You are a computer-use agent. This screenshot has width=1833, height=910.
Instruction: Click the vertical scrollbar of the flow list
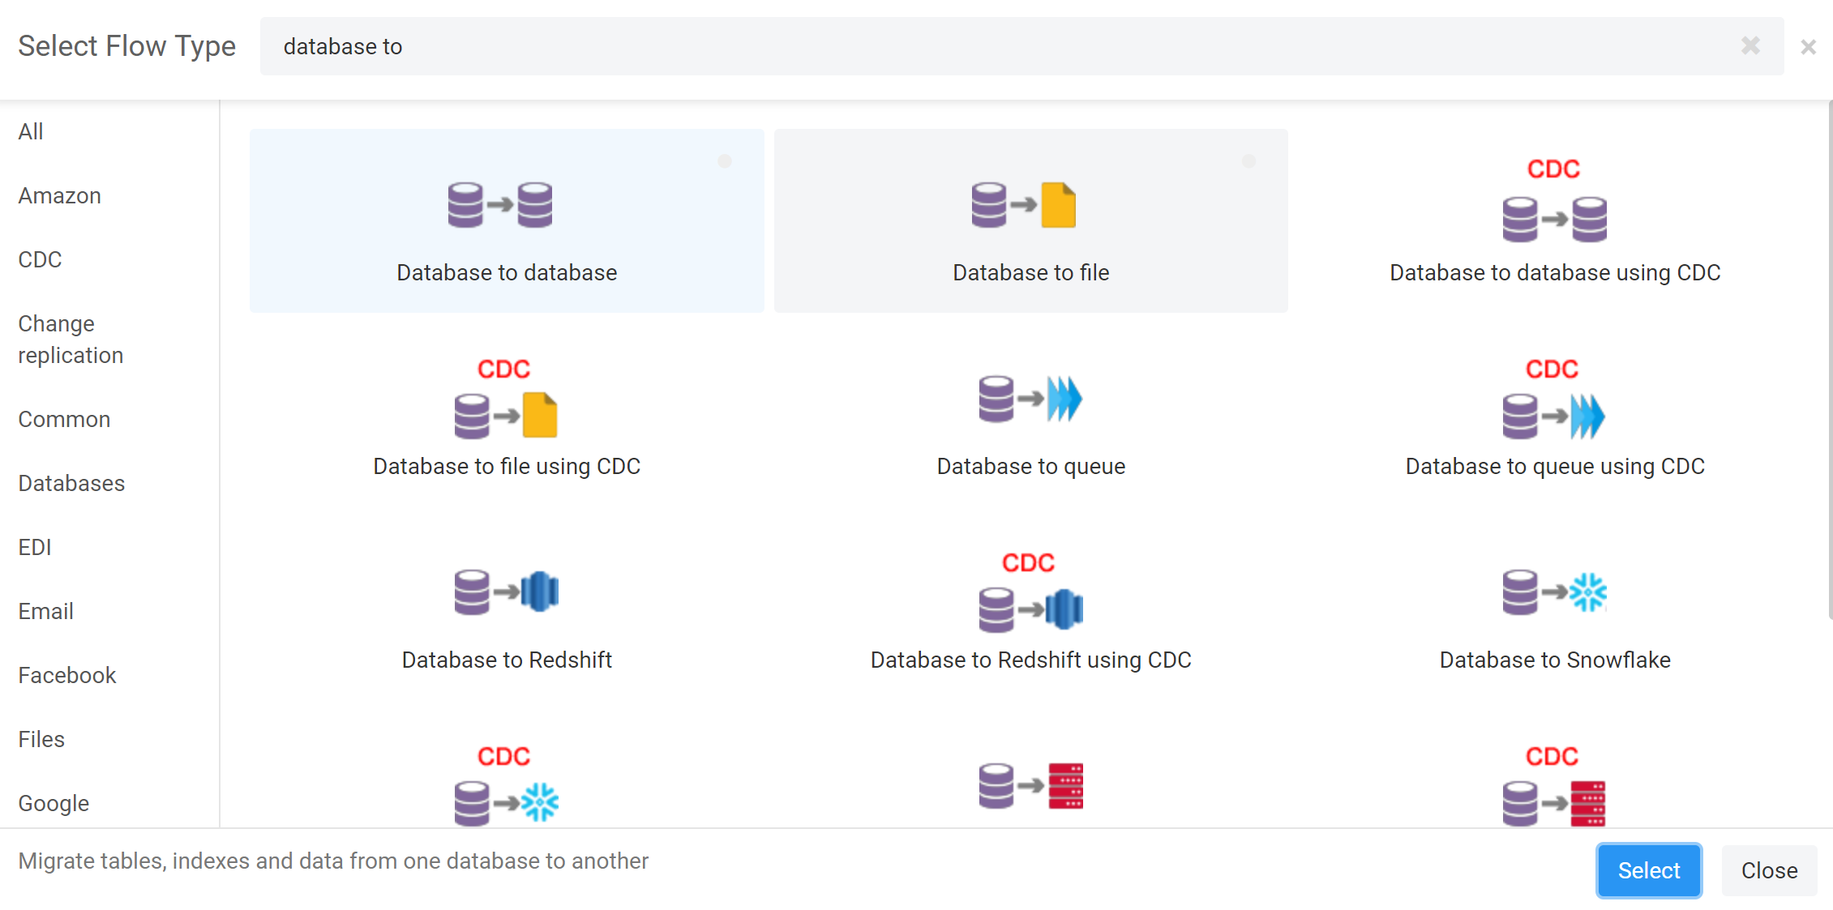[x=1830, y=360]
